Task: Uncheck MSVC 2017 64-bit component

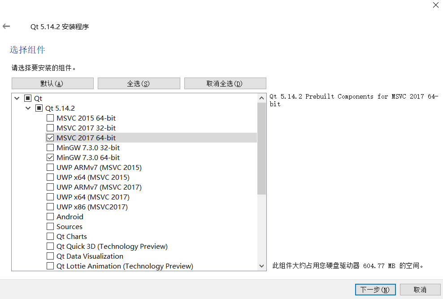Action: pos(50,138)
